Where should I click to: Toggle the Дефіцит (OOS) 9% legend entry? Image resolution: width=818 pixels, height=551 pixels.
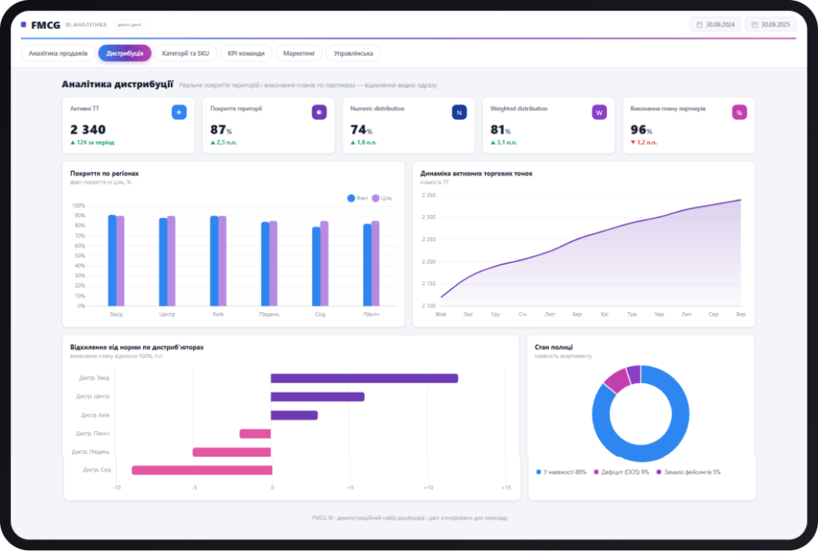pos(621,472)
